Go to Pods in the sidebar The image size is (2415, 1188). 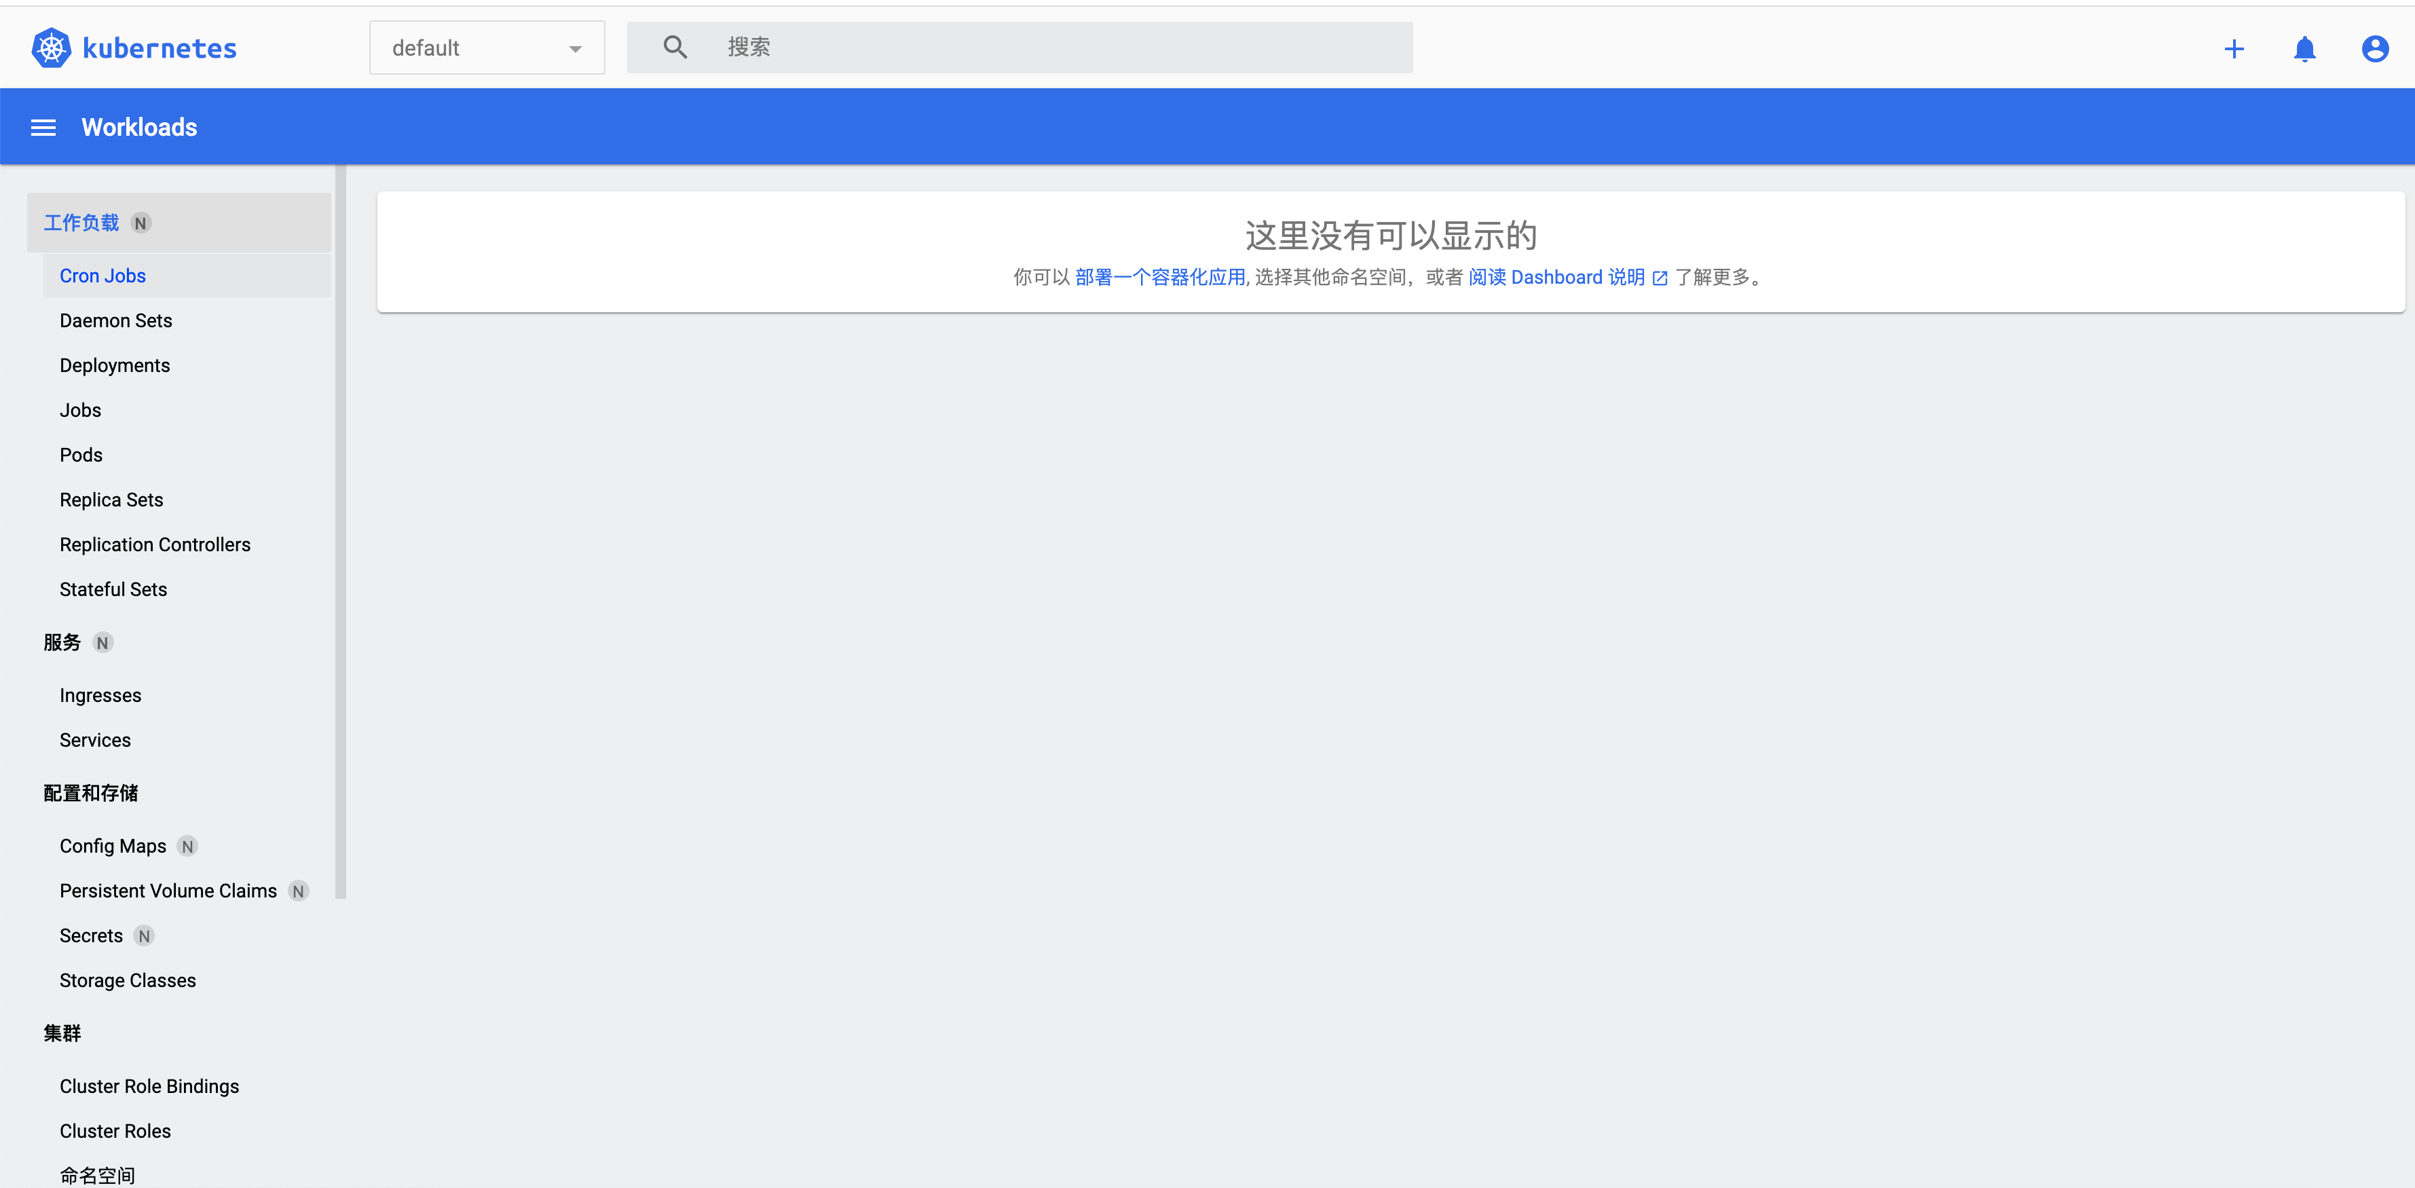(81, 455)
